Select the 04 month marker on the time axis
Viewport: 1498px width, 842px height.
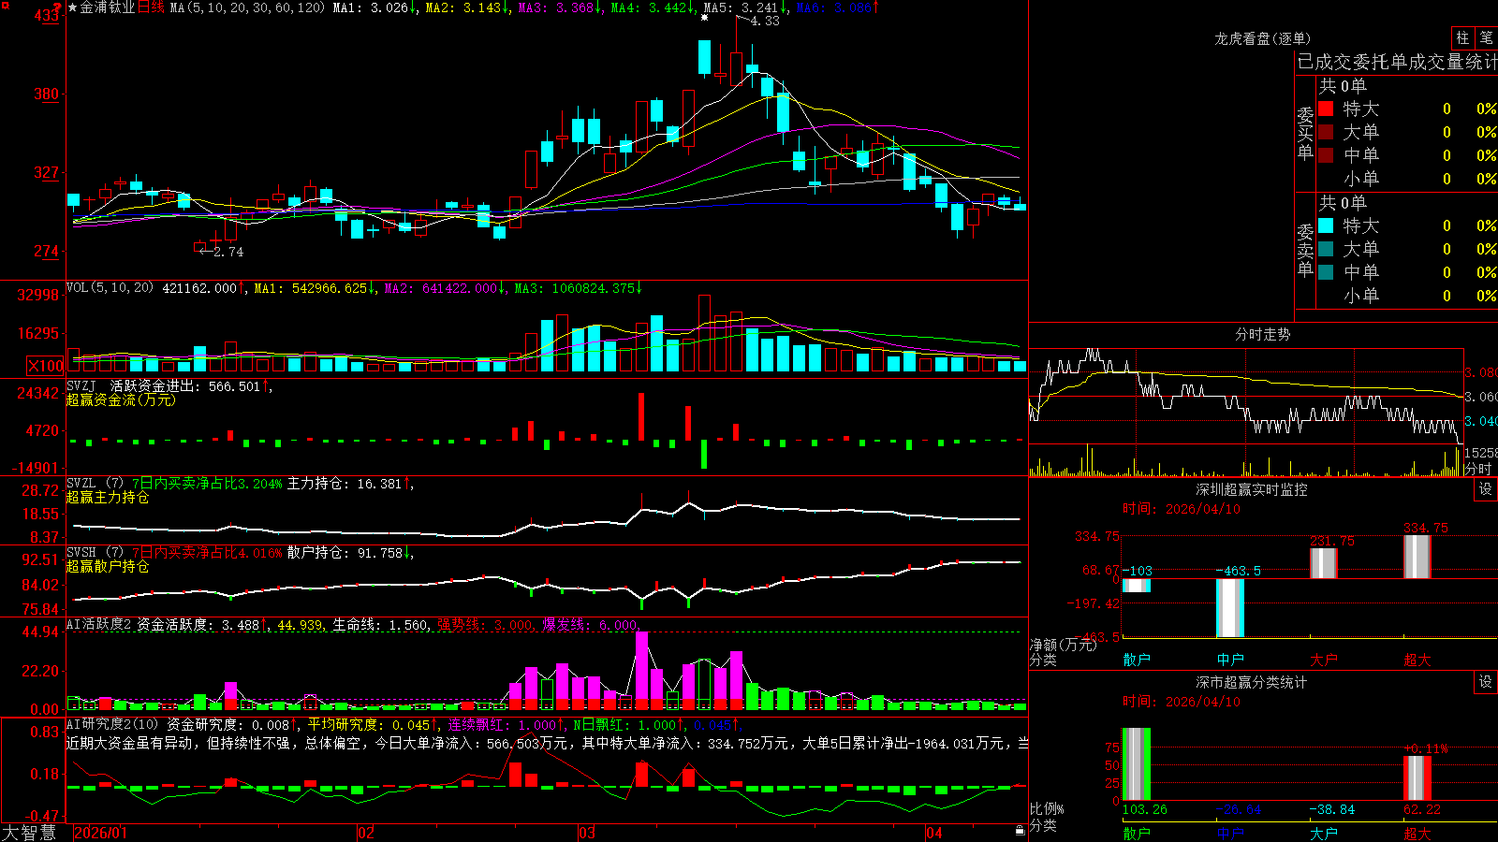pos(933,833)
